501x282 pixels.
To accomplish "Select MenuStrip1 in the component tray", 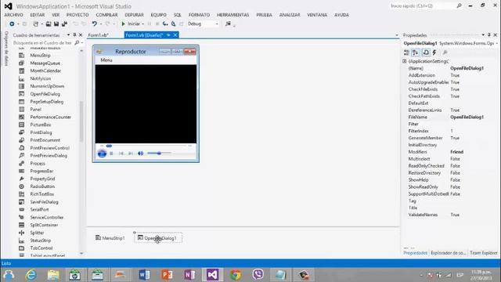I will (110, 238).
